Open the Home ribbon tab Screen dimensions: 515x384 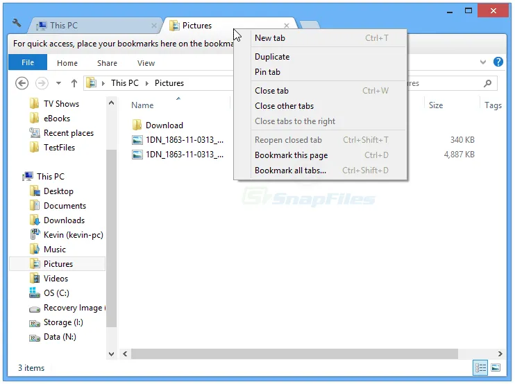pyautogui.click(x=67, y=63)
